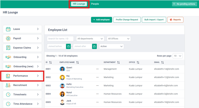Click the Leave calendar icon
The image size is (199, 108).
click(8, 29)
